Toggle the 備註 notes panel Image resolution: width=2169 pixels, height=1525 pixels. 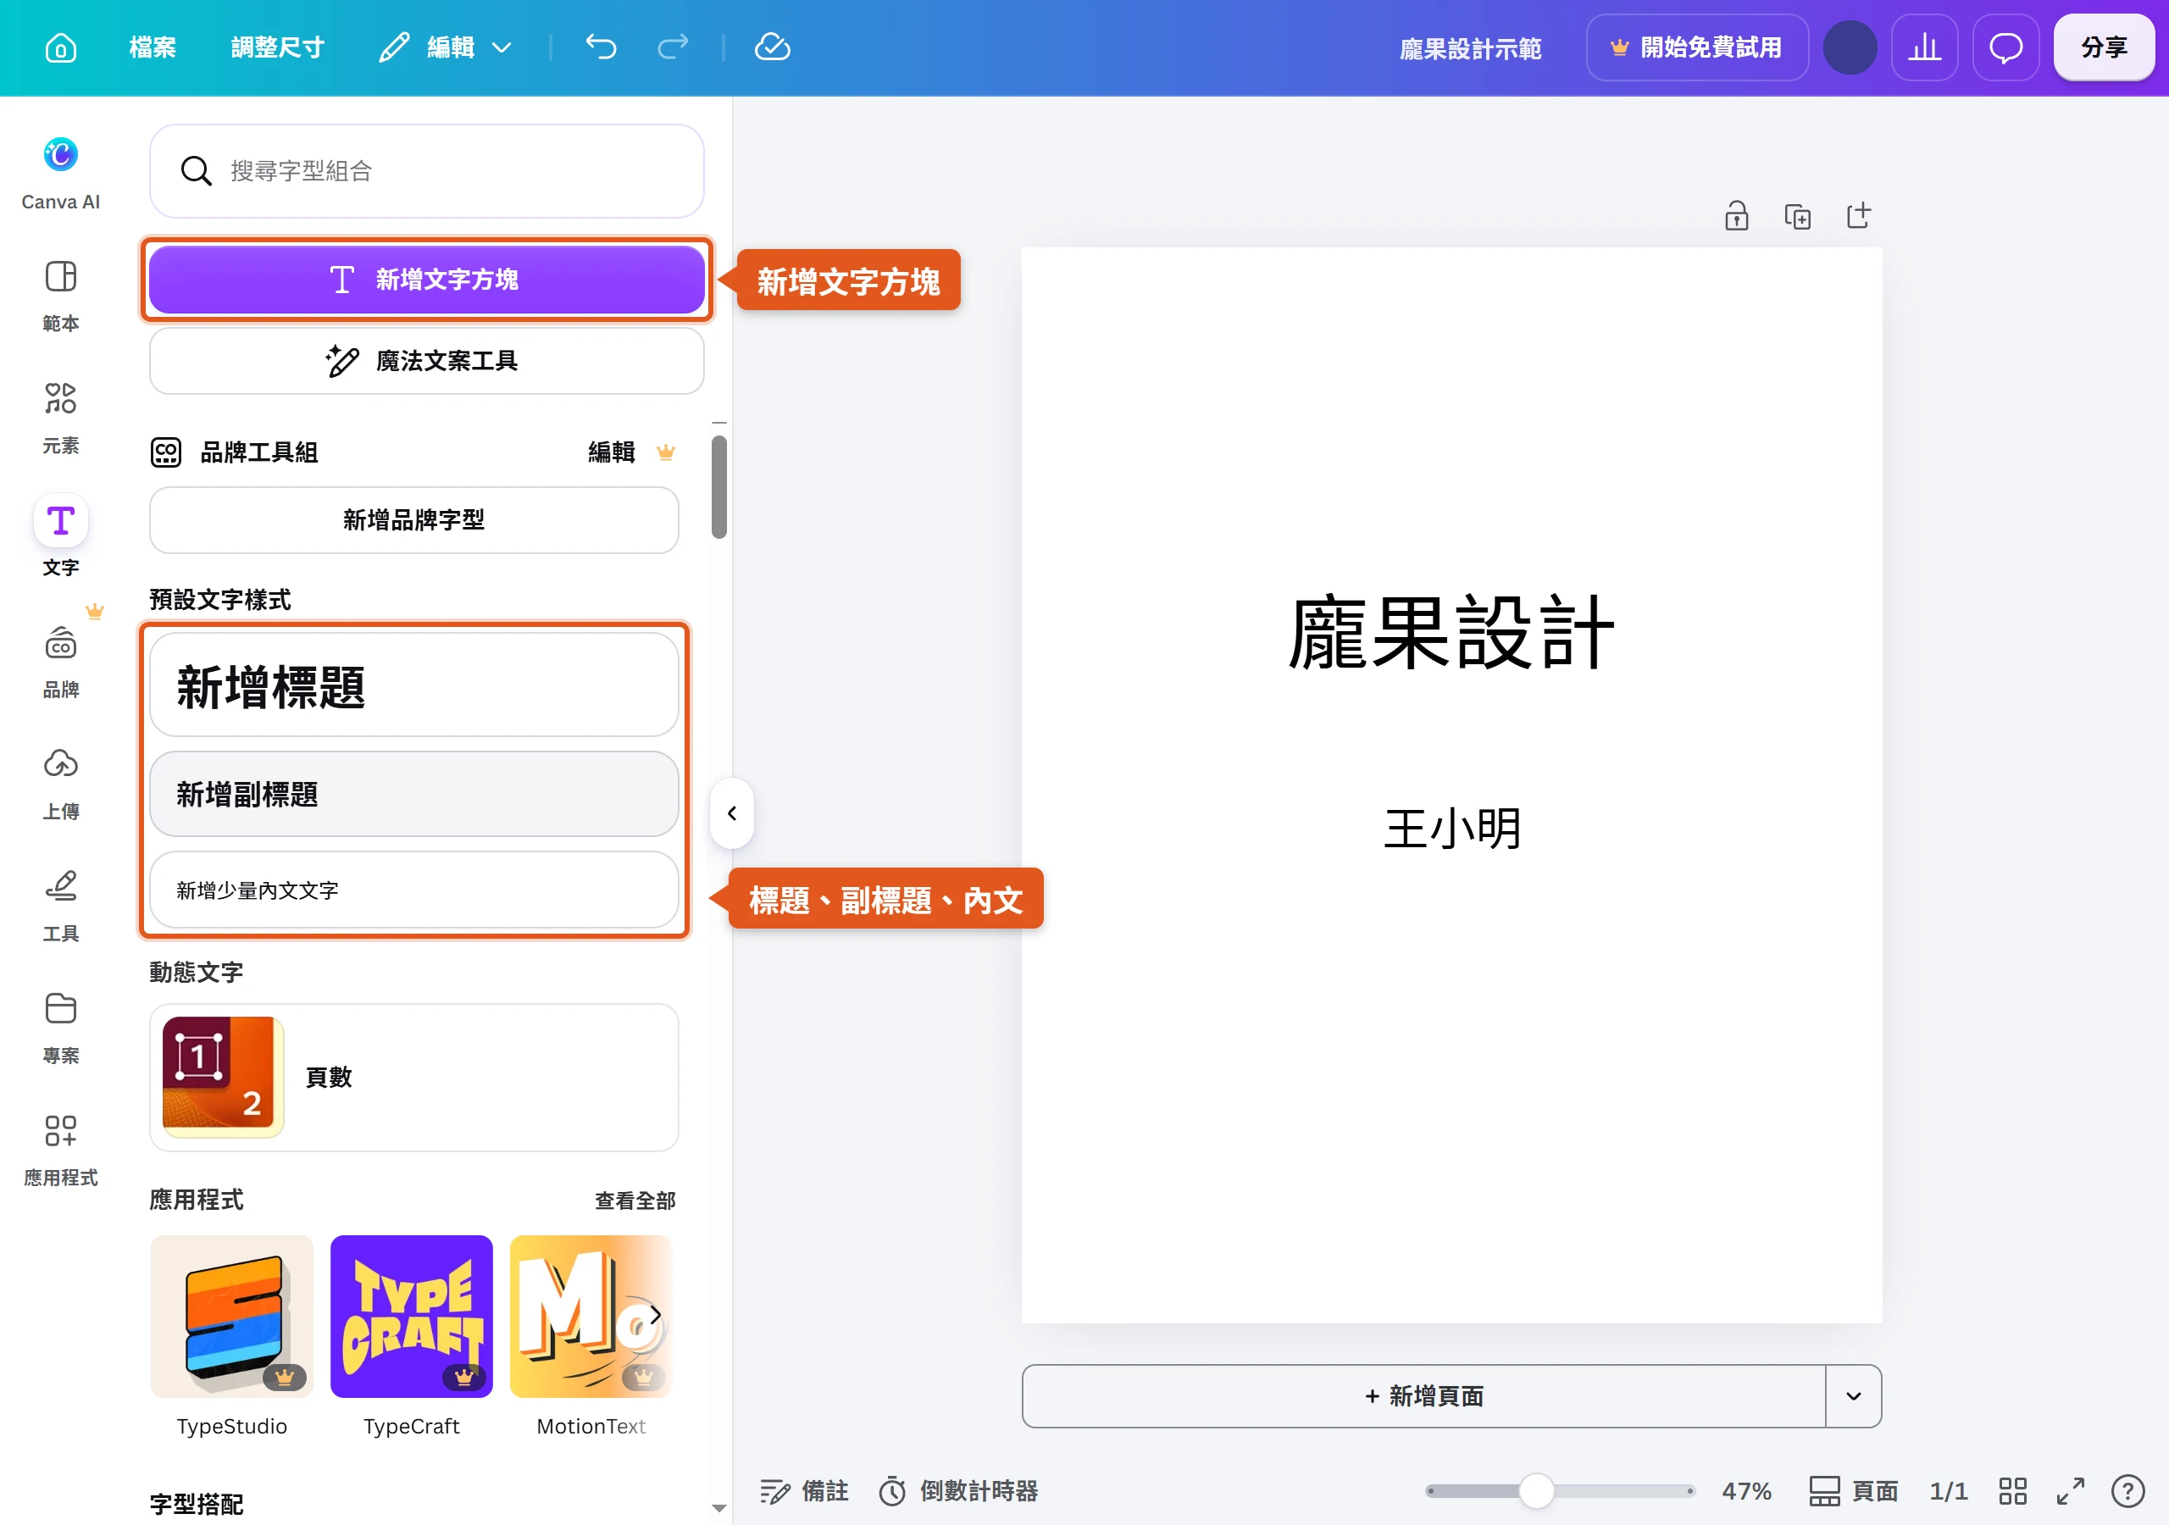pyautogui.click(x=804, y=1491)
